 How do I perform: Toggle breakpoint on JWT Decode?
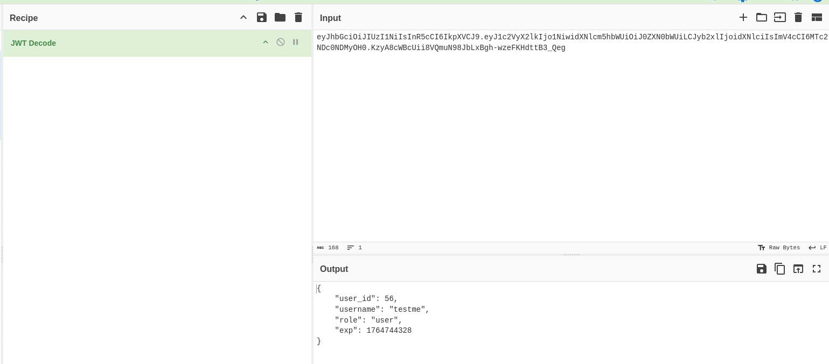(296, 42)
